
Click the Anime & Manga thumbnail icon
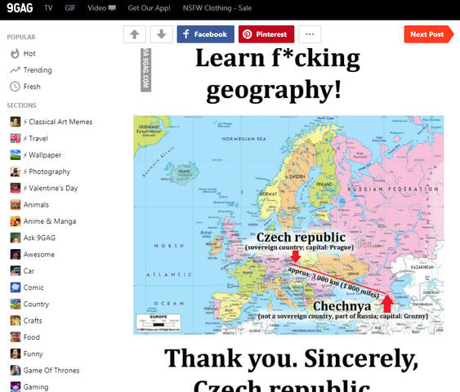[16, 221]
